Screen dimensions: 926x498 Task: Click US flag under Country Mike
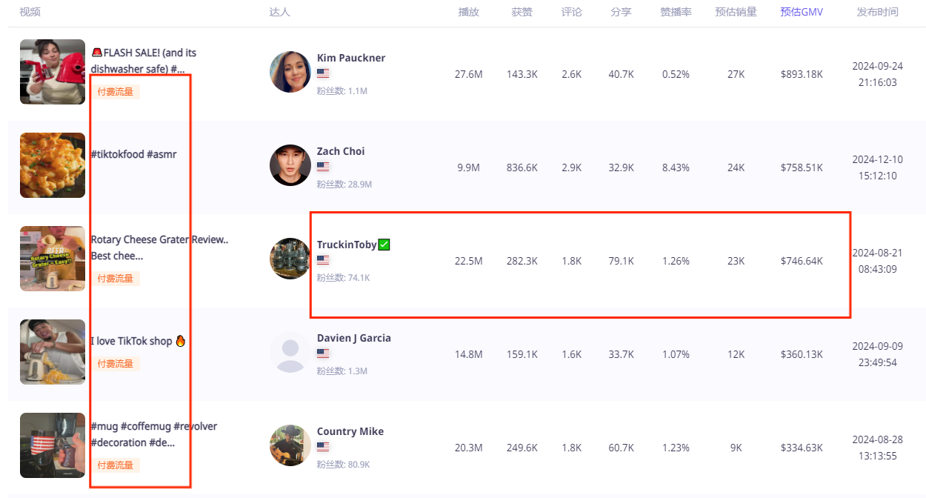pos(323,447)
